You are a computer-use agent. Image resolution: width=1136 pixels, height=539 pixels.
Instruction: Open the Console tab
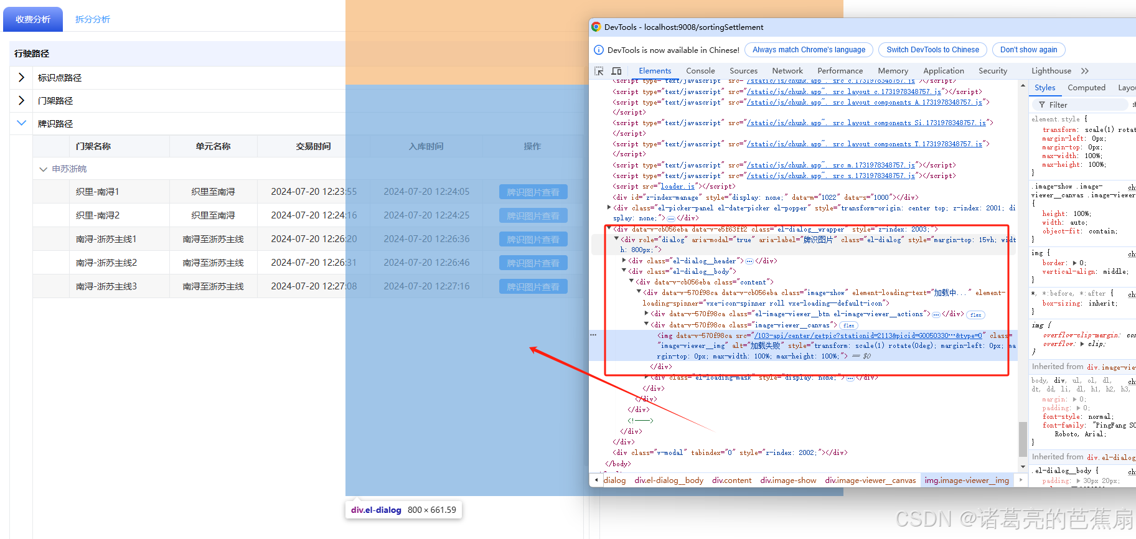pos(700,71)
